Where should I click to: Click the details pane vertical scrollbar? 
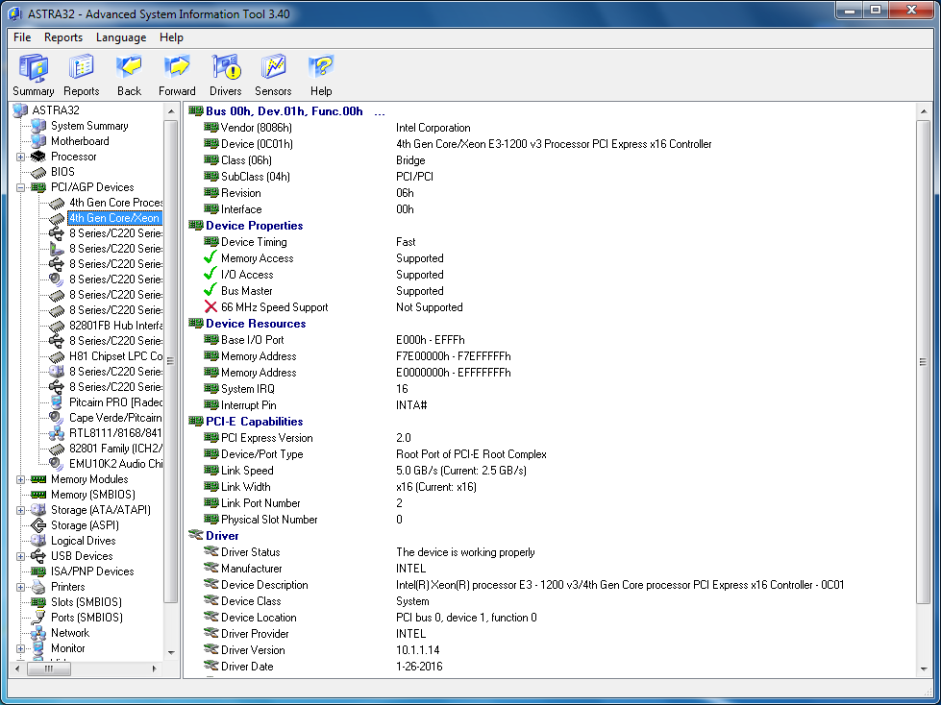click(x=923, y=361)
